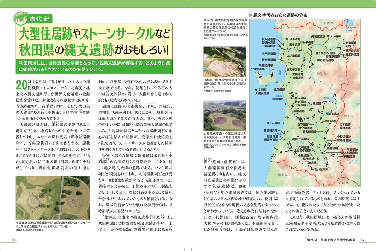
Task: Click the 塚ノ下遺跡 map label
Action: (x=334, y=36)
